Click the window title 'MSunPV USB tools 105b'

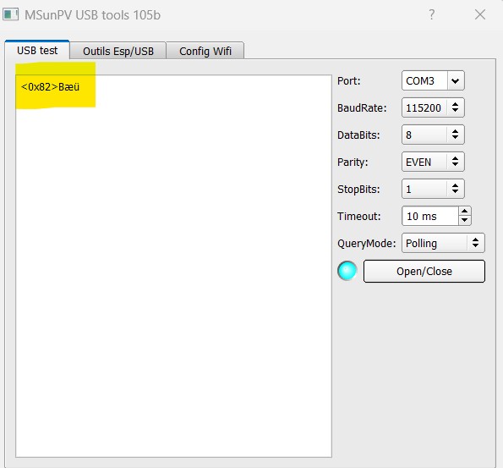coord(92,15)
